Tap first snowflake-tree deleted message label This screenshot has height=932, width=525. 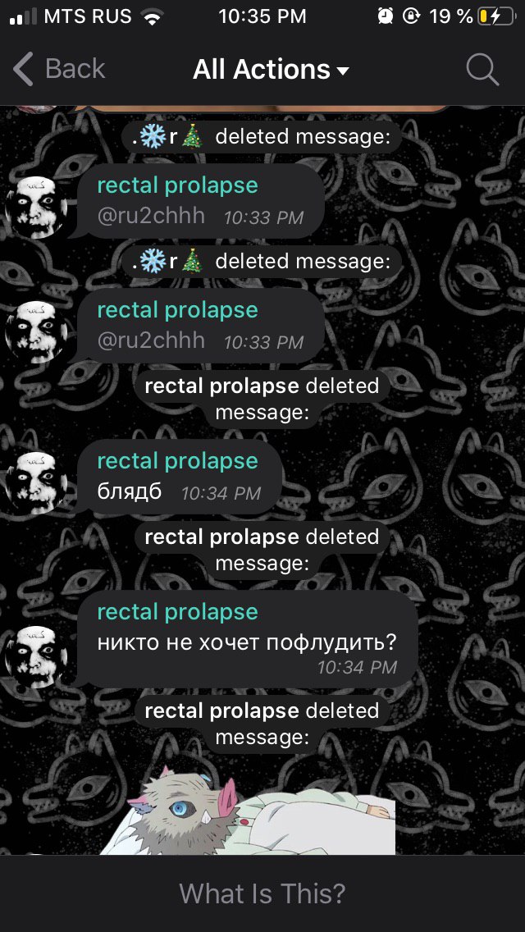(262, 137)
